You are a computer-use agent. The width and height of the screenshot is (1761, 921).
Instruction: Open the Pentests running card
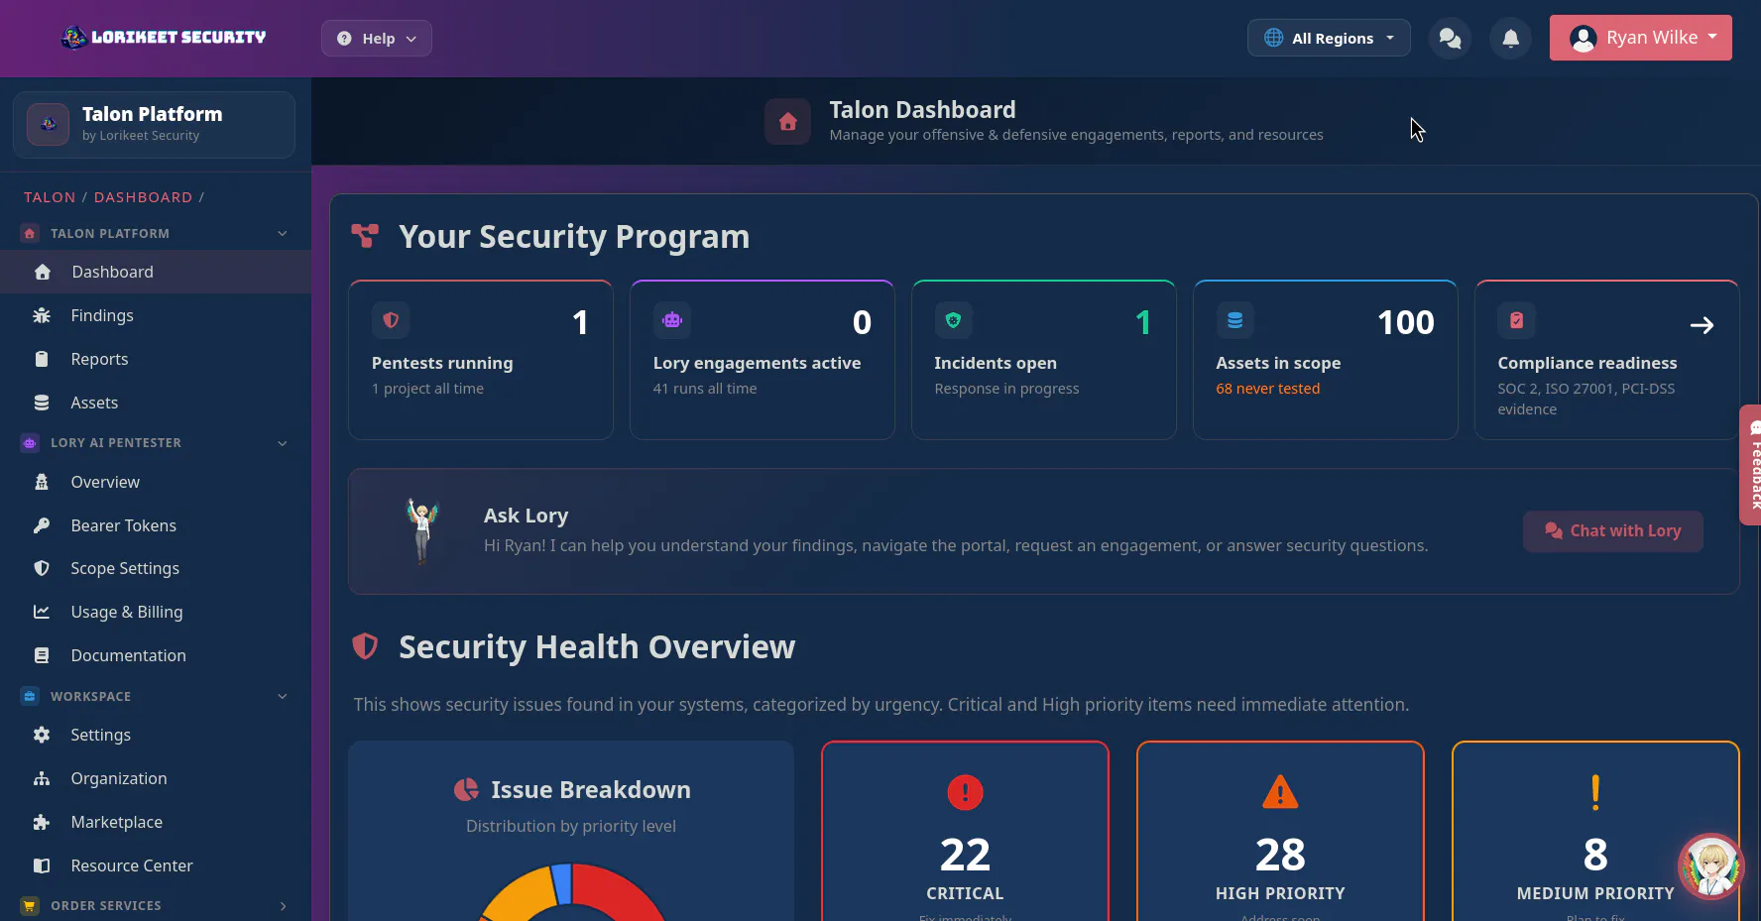tap(481, 360)
